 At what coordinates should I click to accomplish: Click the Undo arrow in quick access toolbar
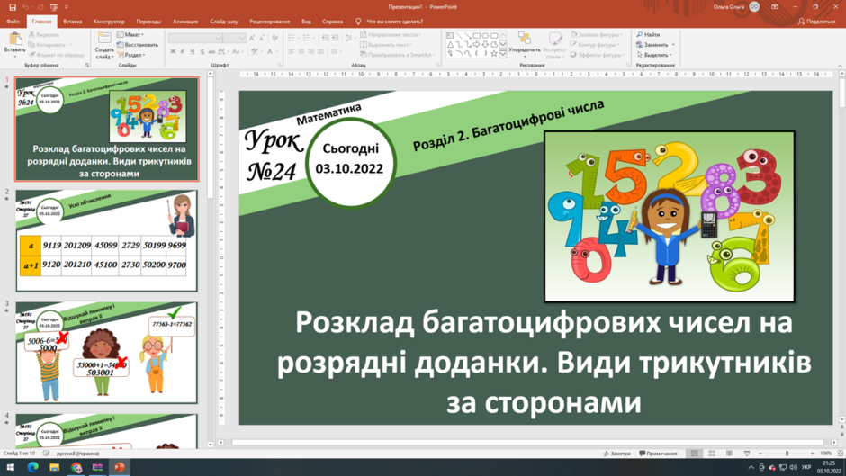(x=25, y=7)
